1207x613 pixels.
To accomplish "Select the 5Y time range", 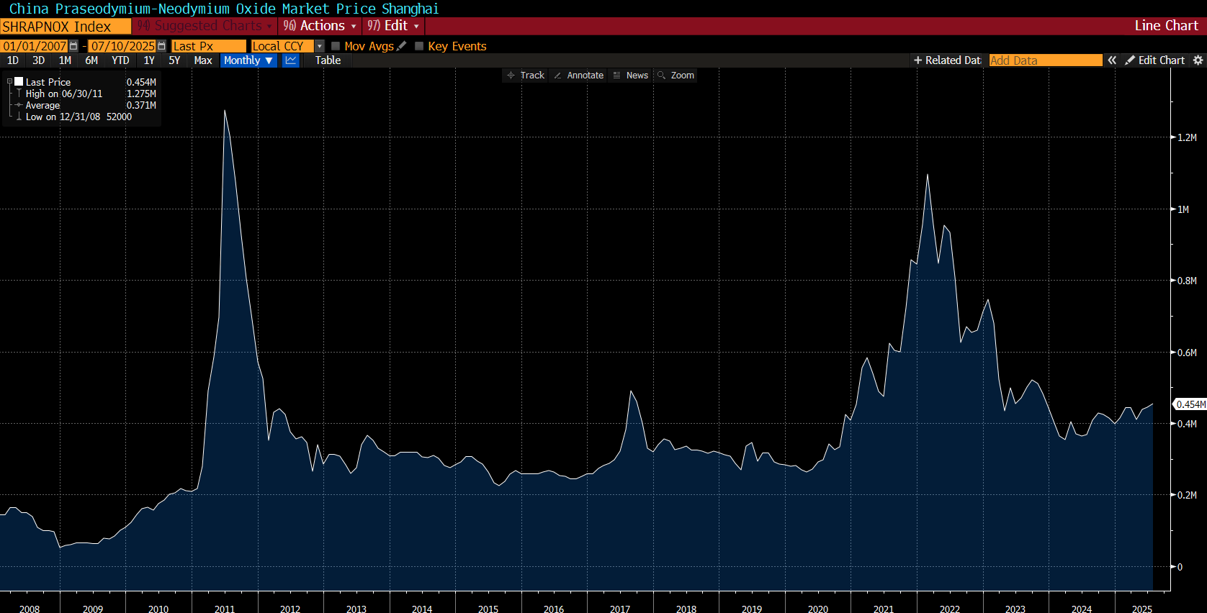I will click(174, 60).
